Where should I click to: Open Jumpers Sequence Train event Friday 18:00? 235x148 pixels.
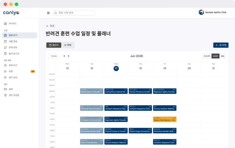click(x=165, y=142)
